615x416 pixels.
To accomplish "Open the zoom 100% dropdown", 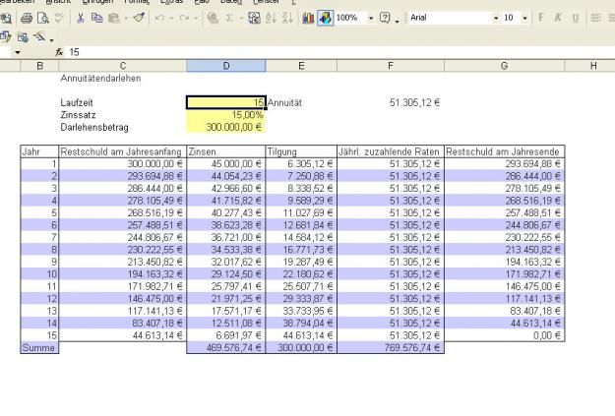I will tap(371, 18).
